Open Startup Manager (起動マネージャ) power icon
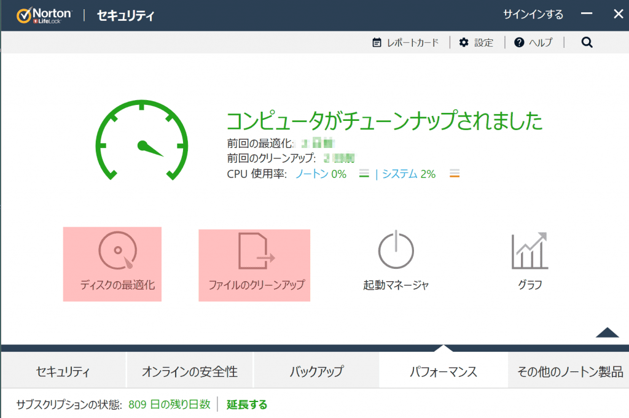629x418 pixels. tap(396, 251)
